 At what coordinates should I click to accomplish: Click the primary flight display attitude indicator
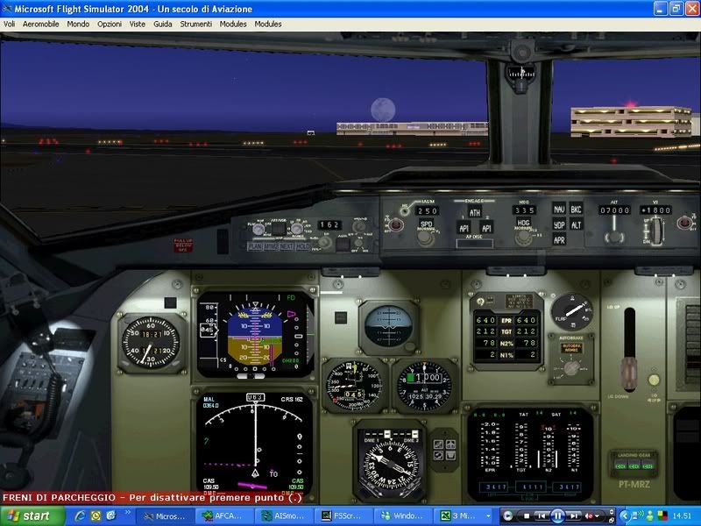coord(255,334)
